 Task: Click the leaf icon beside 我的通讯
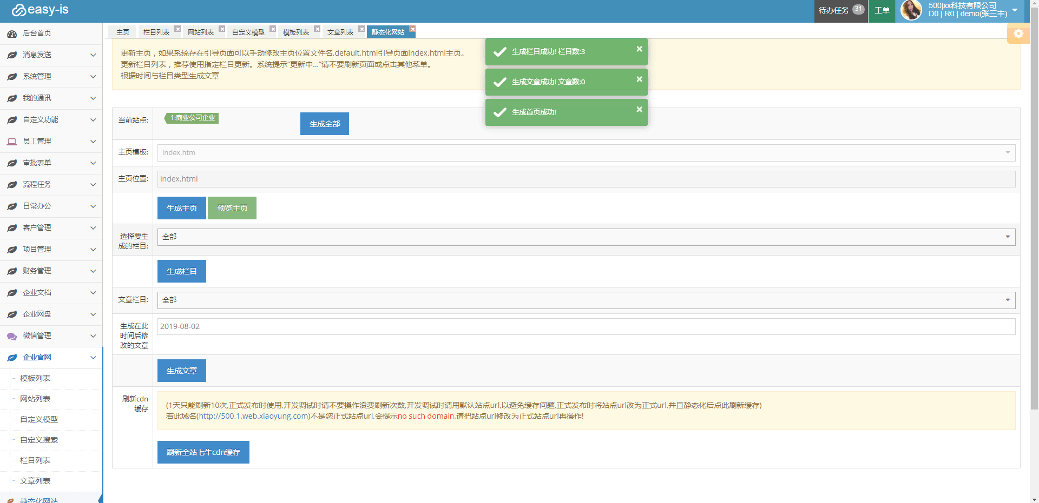click(12, 98)
